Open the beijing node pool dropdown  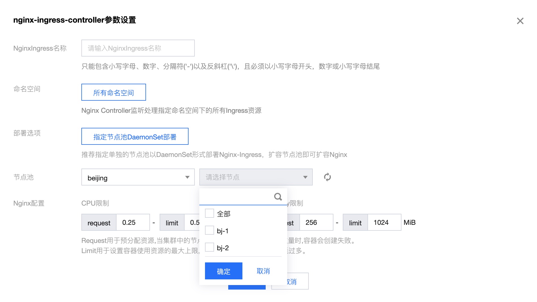[138, 177]
